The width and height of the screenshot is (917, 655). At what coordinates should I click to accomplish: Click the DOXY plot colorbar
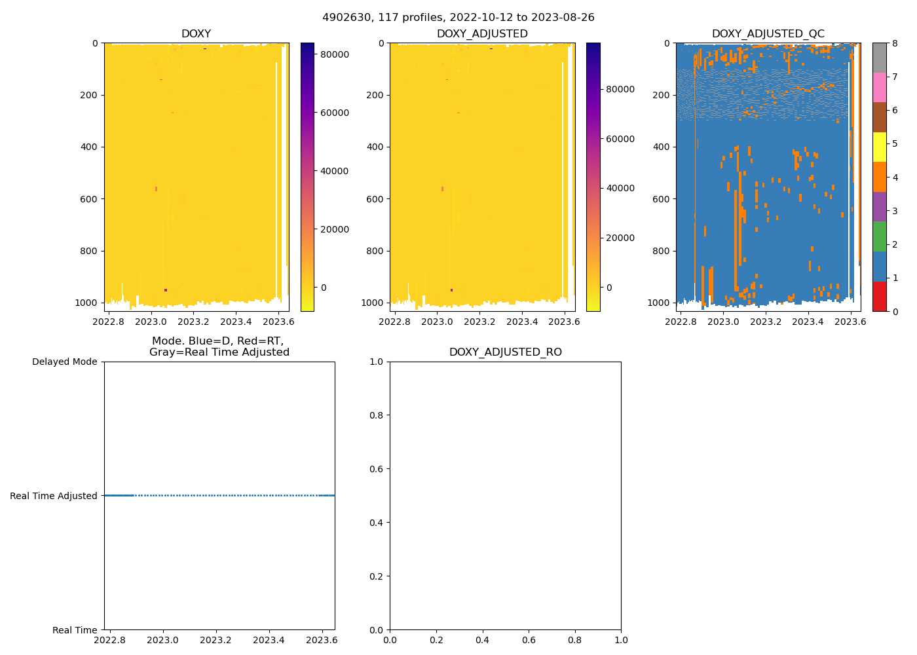point(307,177)
